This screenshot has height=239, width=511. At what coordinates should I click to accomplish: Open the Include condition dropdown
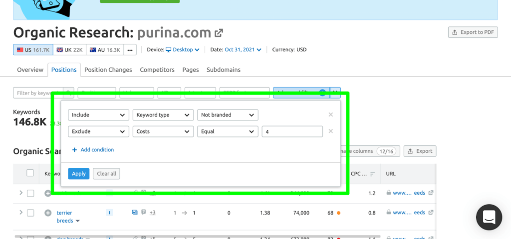98,115
